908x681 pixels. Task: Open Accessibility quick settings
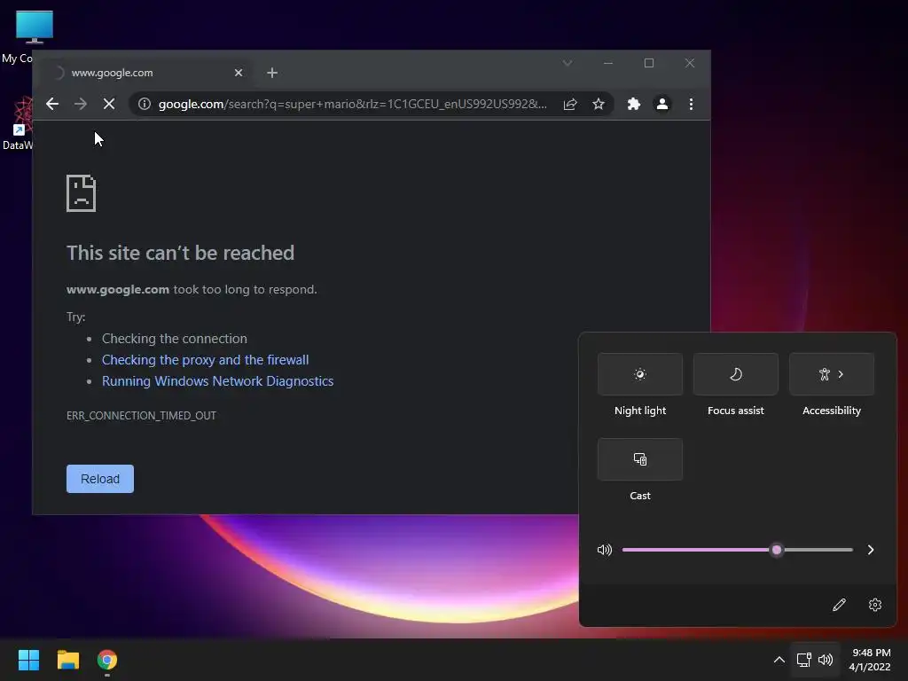(832, 374)
